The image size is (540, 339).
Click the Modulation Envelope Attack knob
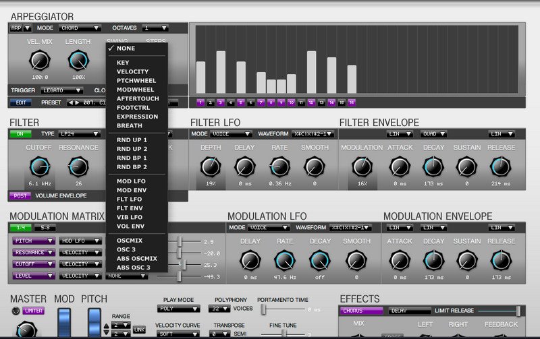(400, 260)
